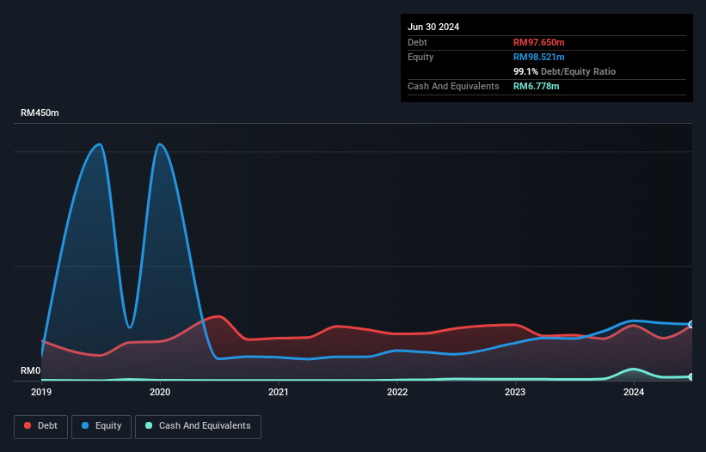Click the RM450m y-axis label
Viewport: 706px width, 452px height.
pos(40,113)
